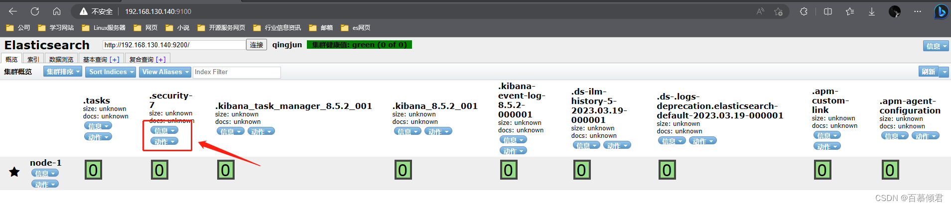
Task: Click shard 0 box under .tasks
Action: (93, 170)
